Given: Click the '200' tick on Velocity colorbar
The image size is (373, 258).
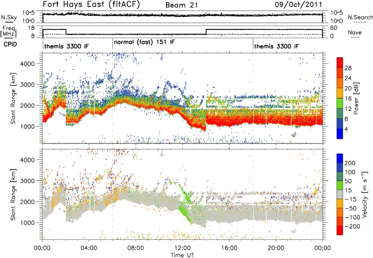Looking at the screenshot, I should click(x=350, y=163).
